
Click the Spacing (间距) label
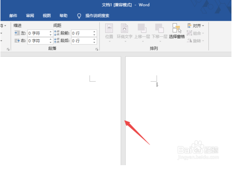click(x=57, y=25)
